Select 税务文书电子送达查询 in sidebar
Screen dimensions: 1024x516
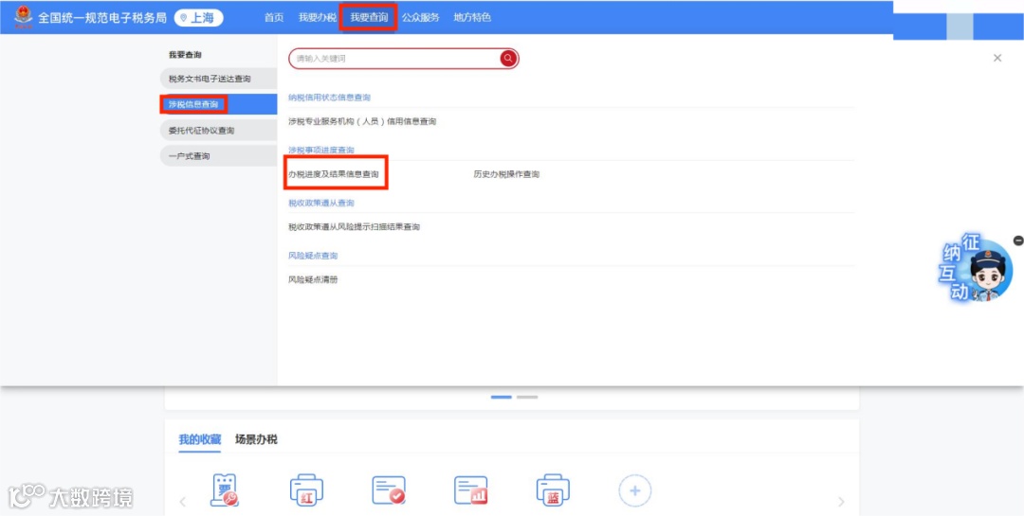[219, 79]
